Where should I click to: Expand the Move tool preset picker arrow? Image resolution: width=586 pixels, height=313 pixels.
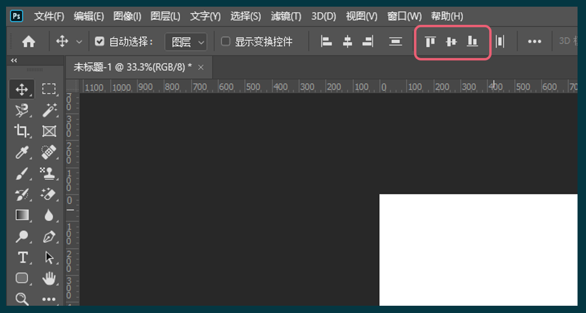pyautogui.click(x=79, y=42)
